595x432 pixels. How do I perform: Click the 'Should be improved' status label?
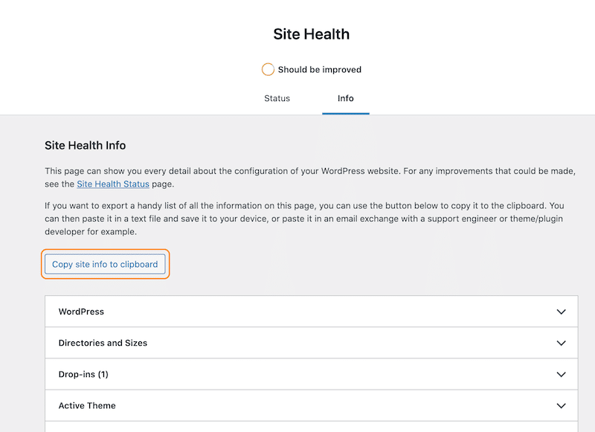pos(320,70)
